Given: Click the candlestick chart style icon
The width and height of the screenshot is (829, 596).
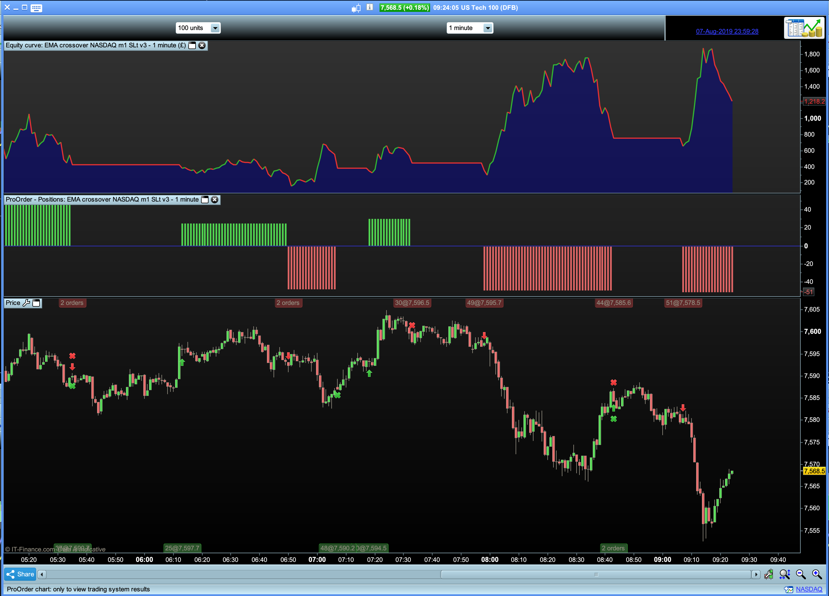Looking at the screenshot, I should pos(356,8).
